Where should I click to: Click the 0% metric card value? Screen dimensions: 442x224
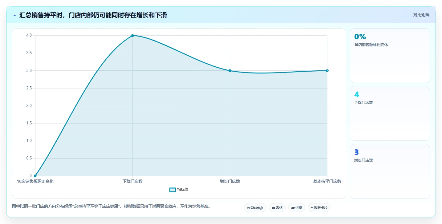pyautogui.click(x=360, y=37)
